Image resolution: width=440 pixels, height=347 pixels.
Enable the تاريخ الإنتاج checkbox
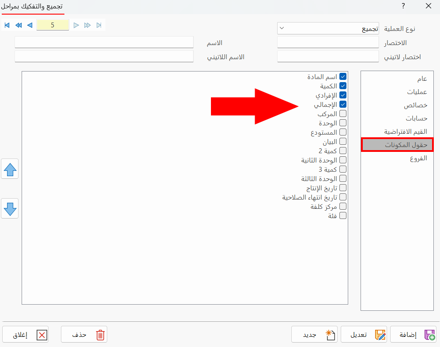[342, 188]
